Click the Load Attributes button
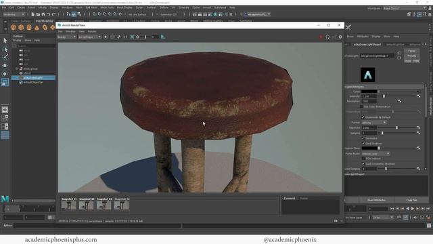This screenshot has width=433, height=244. tap(376, 200)
